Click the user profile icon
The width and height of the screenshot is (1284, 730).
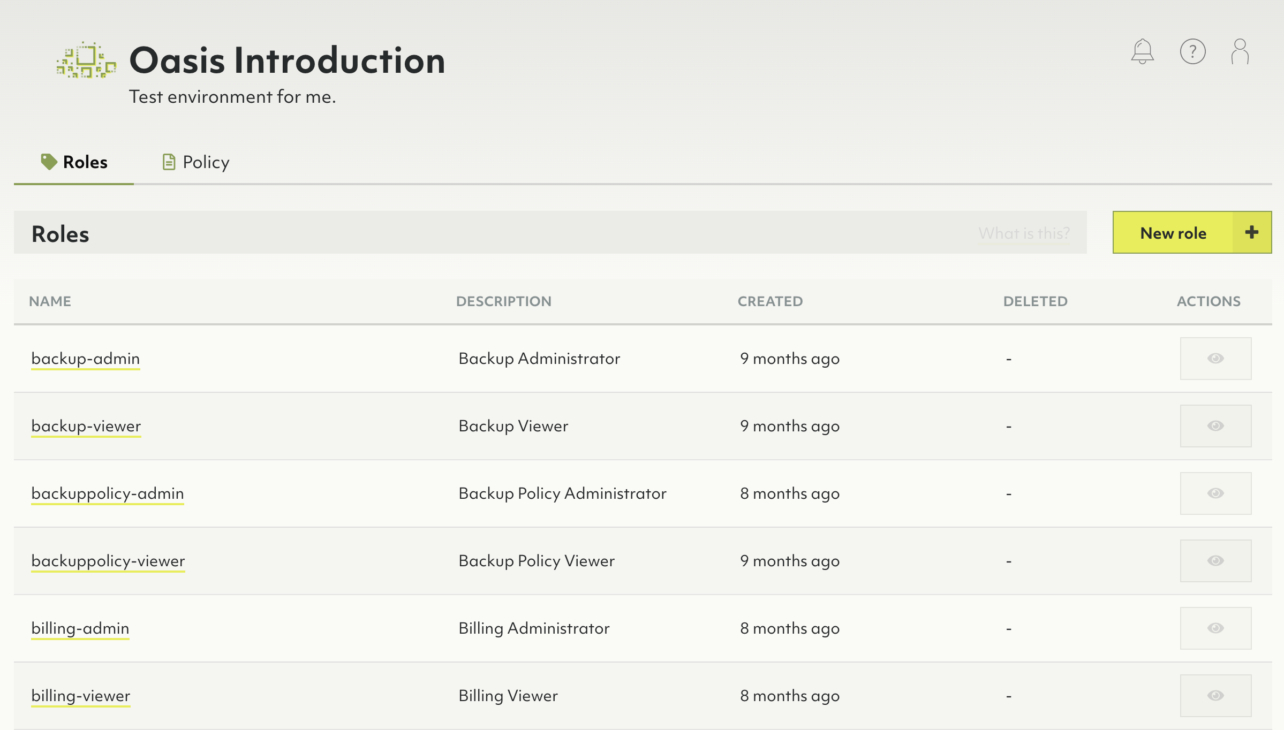point(1241,51)
